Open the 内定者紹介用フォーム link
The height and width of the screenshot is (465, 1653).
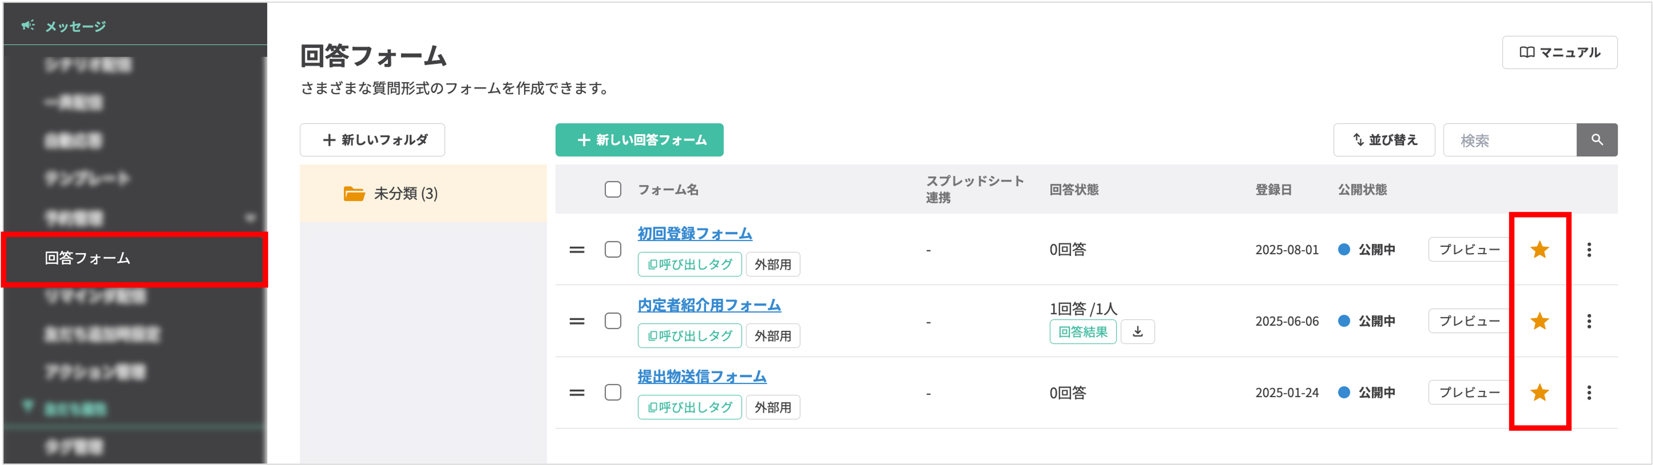pyautogui.click(x=708, y=304)
